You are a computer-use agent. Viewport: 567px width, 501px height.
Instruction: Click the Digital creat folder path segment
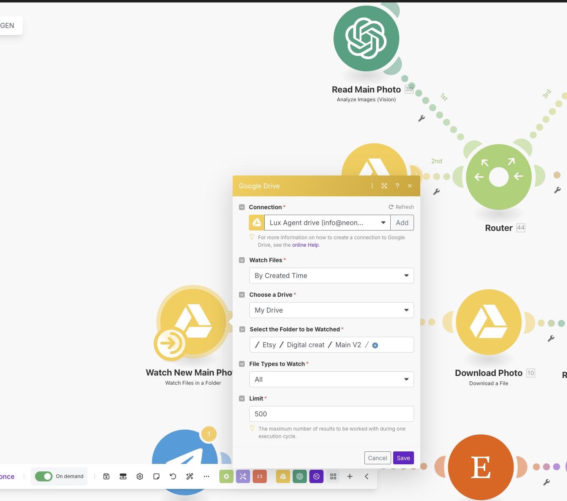[306, 345]
